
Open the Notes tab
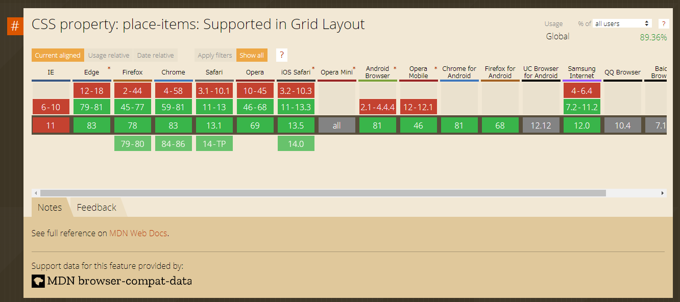[50, 207]
